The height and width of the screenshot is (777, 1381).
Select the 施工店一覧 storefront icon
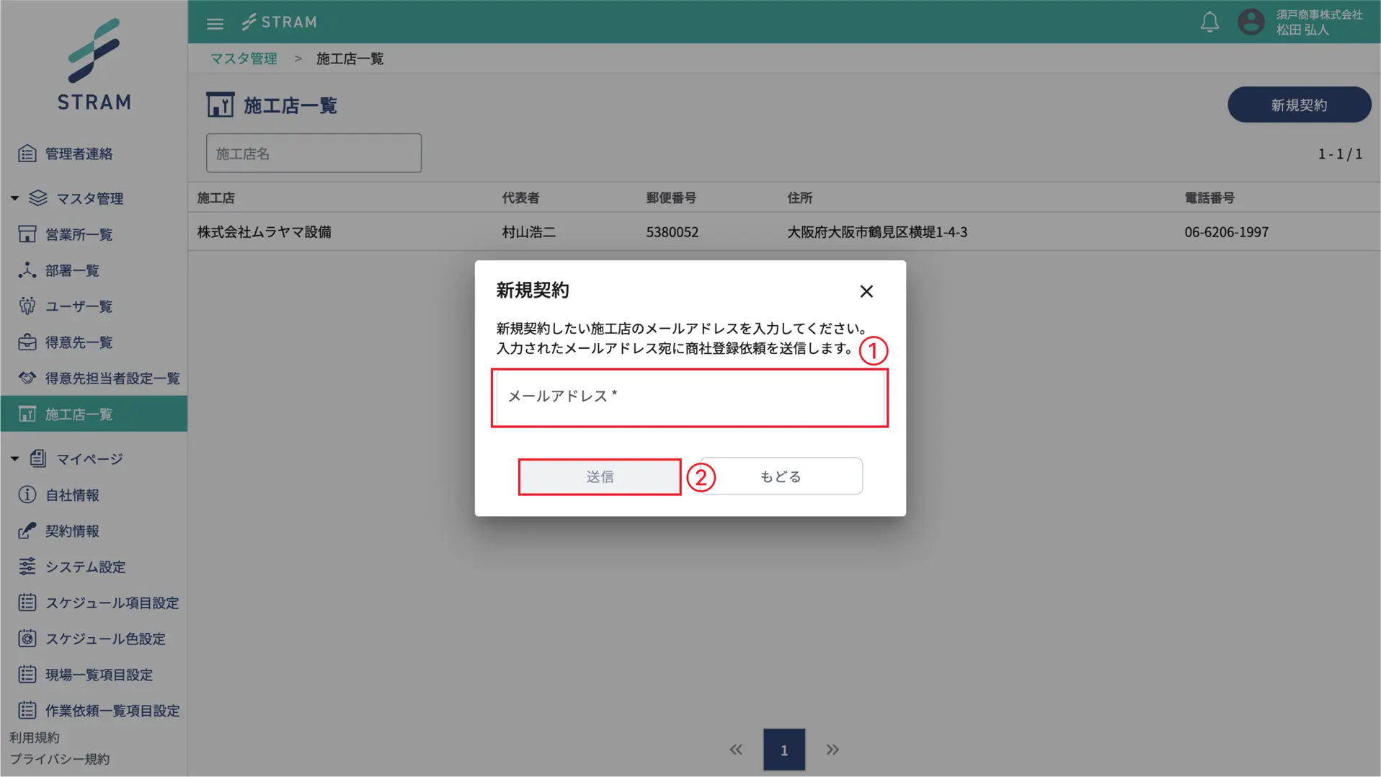point(27,414)
